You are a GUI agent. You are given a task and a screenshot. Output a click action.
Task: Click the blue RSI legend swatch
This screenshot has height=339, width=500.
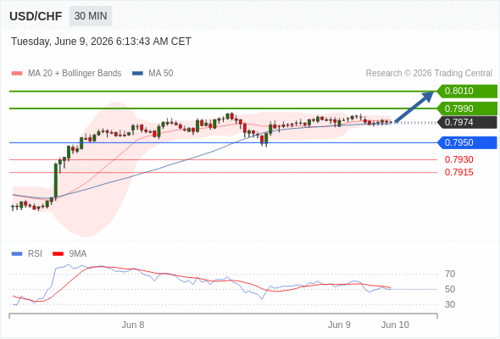(17, 254)
